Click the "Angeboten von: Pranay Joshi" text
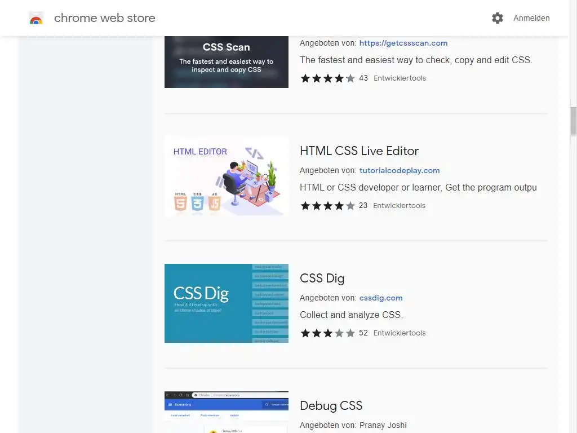577x433 pixels. 353,425
